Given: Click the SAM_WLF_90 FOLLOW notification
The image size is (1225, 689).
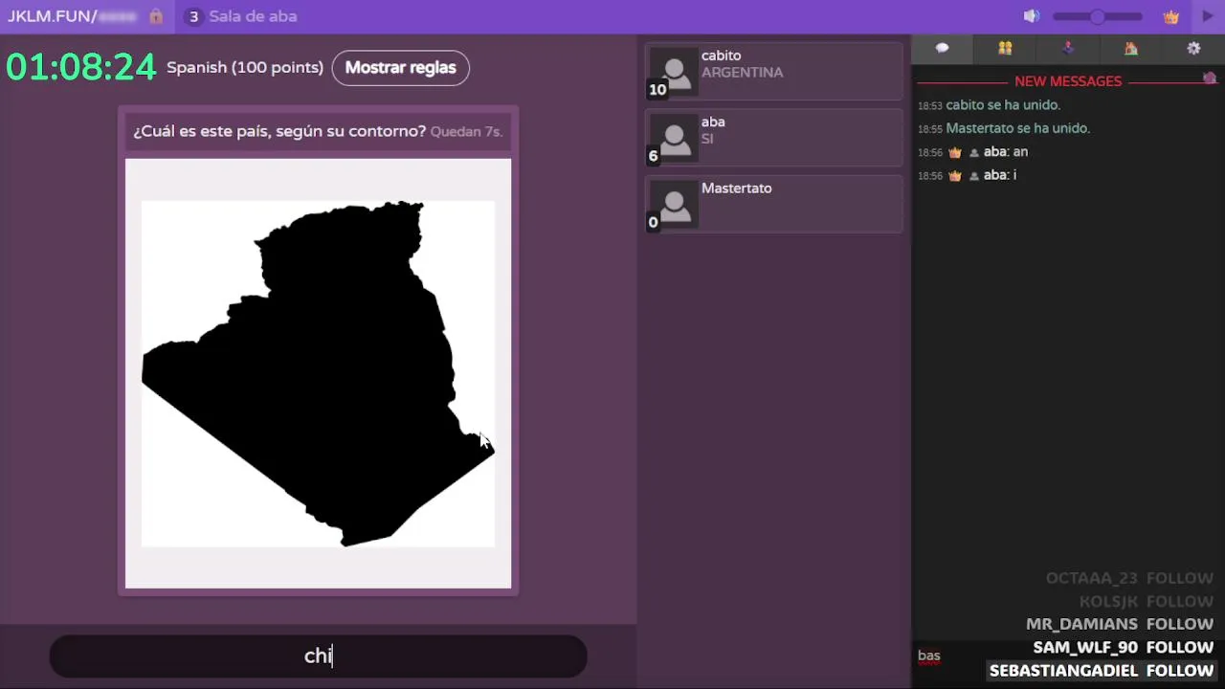Looking at the screenshot, I should 1124,648.
